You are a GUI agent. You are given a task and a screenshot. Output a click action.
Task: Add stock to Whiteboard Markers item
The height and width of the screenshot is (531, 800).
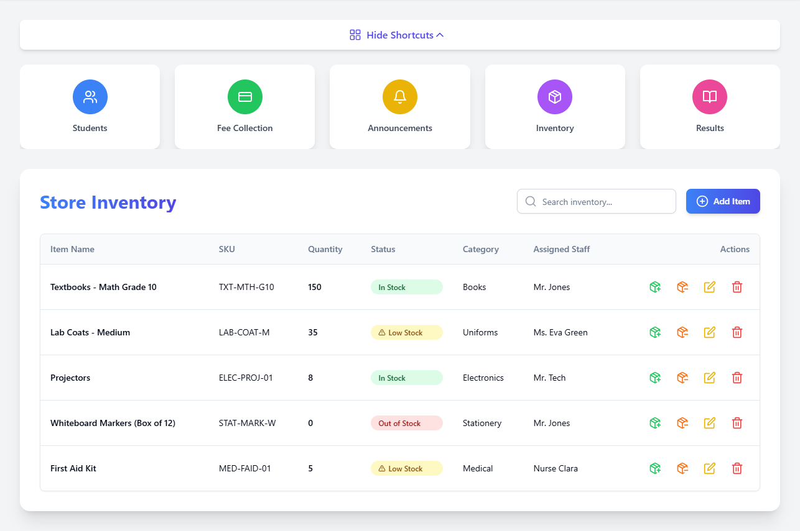654,423
